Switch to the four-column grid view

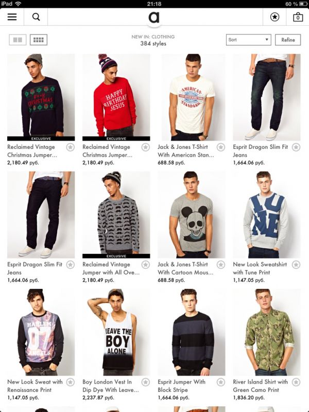coord(39,40)
